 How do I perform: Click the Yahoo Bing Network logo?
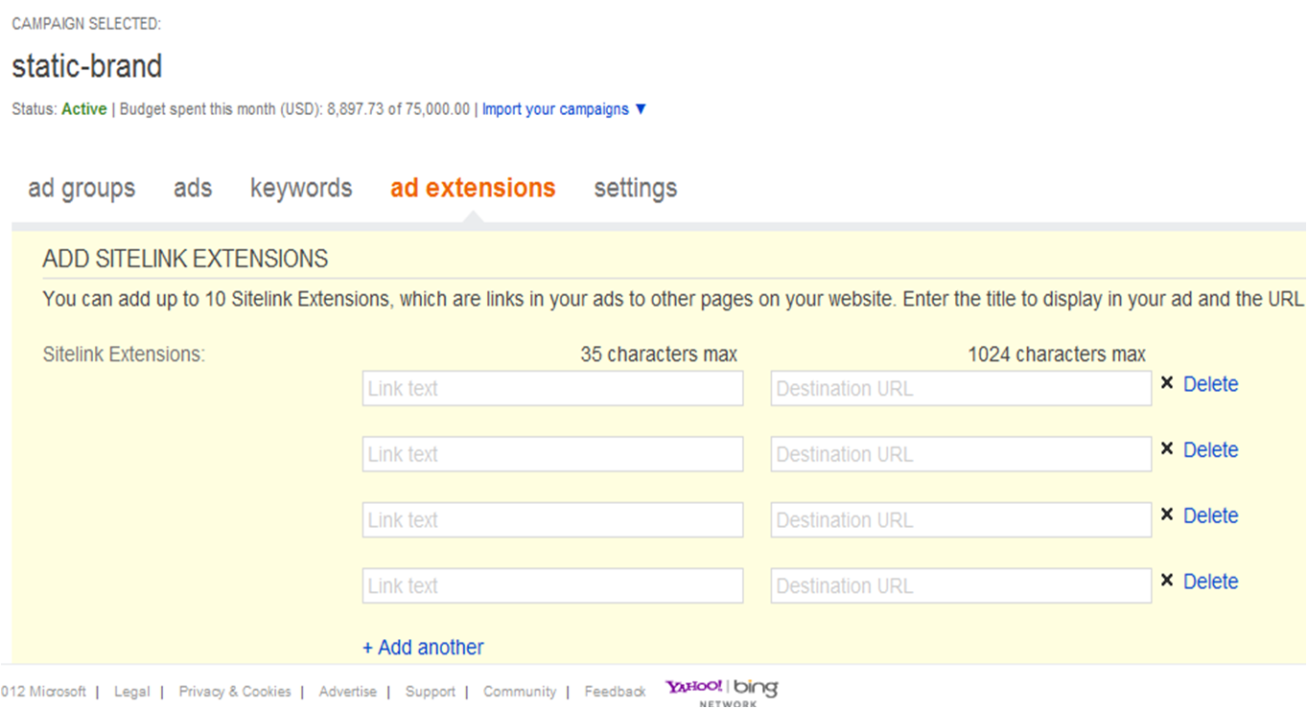point(722,691)
